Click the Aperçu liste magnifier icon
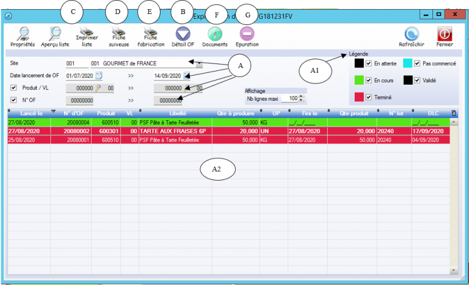 pyautogui.click(x=55, y=34)
